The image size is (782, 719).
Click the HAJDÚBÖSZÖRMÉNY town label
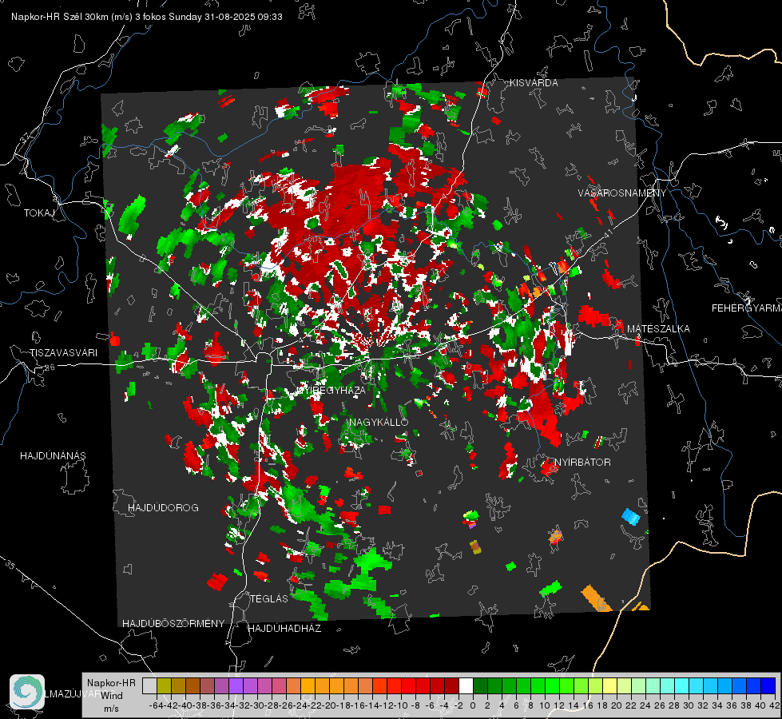click(x=173, y=623)
